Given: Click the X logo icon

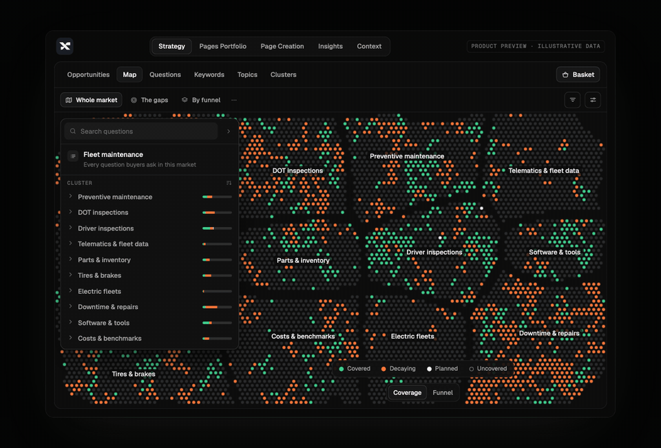Looking at the screenshot, I should point(65,46).
